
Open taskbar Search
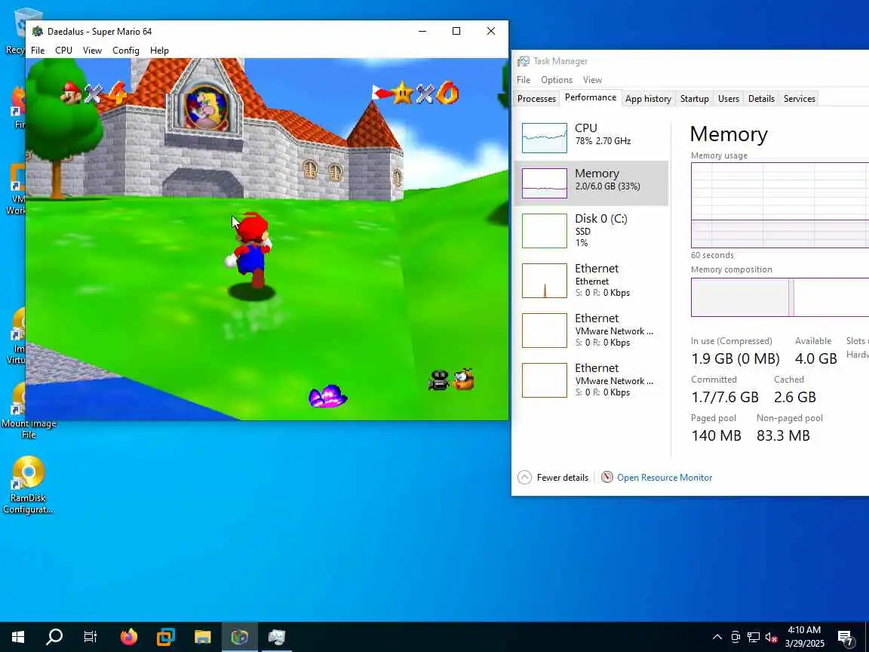(54, 637)
